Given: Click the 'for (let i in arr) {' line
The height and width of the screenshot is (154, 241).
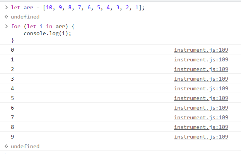Looking at the screenshot, I should pyautogui.click(x=43, y=27).
